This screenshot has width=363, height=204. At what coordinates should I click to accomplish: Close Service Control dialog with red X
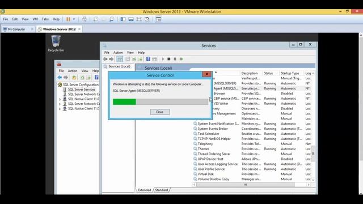click(x=206, y=74)
